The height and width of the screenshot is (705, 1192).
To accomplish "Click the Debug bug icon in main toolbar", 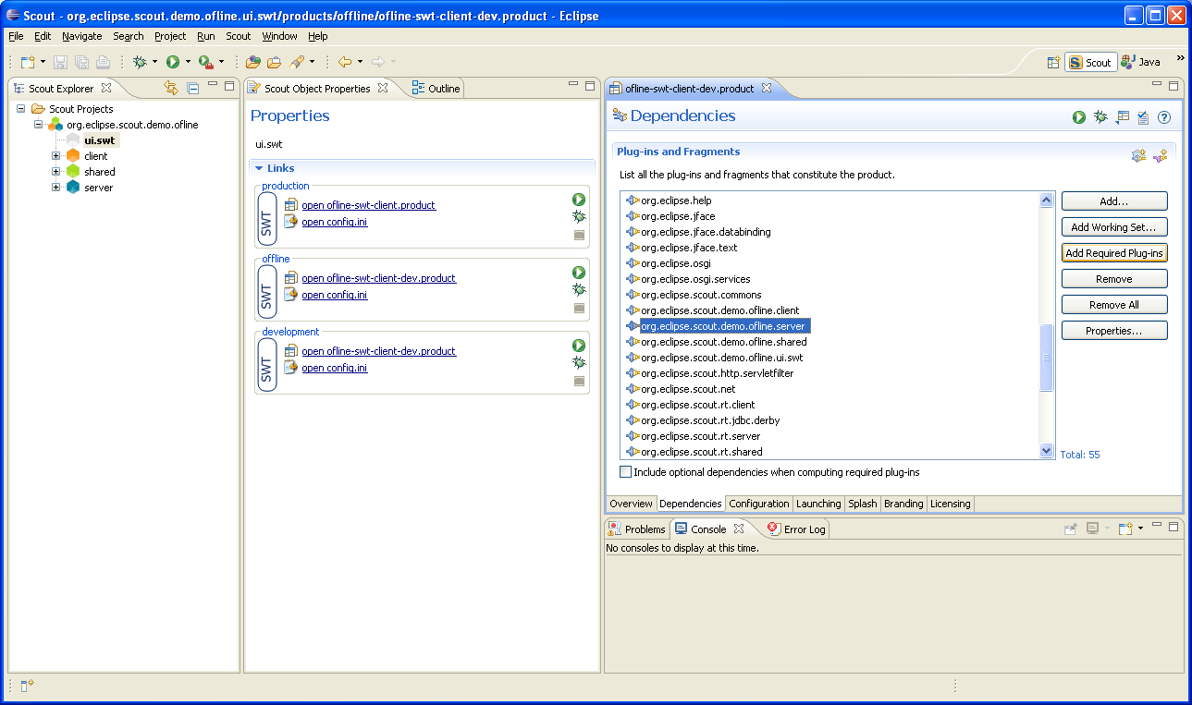I will [x=140, y=62].
